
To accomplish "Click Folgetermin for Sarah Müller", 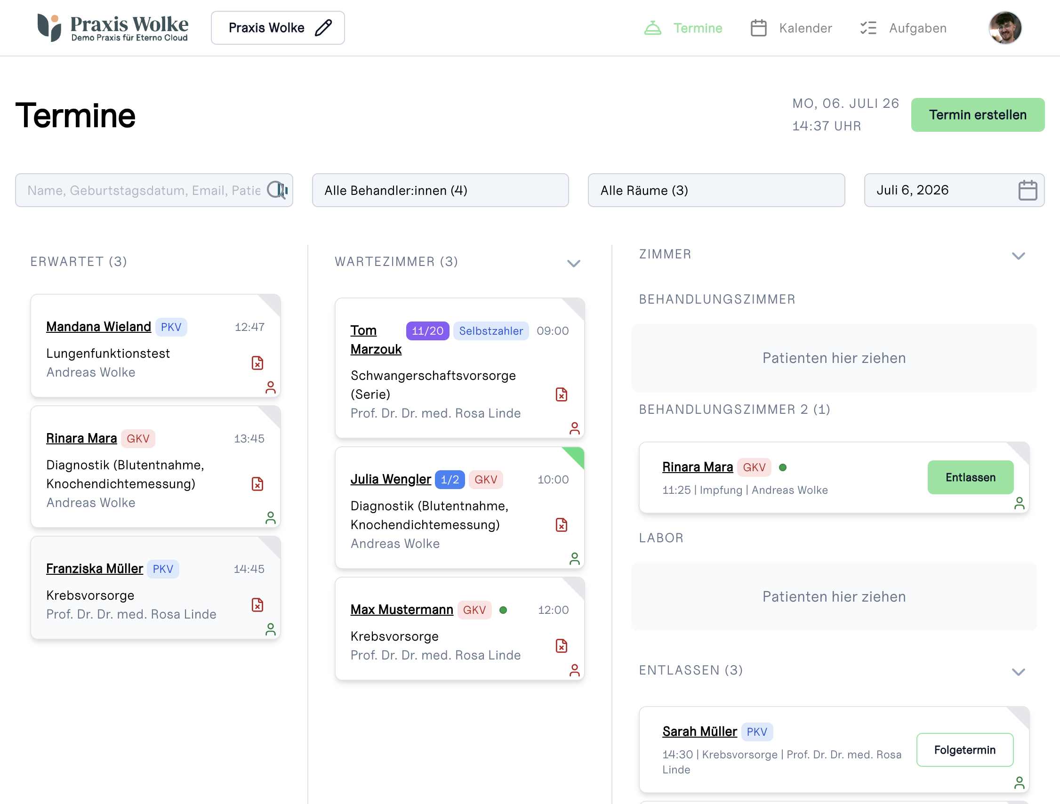I will [964, 749].
